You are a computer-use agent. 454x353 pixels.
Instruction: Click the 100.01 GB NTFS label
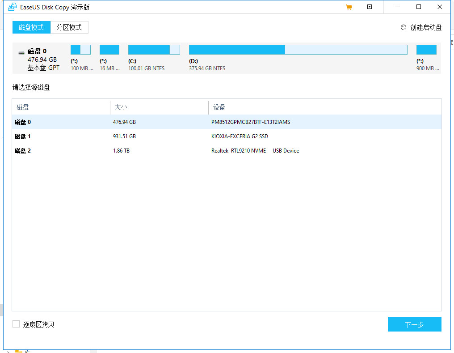pyautogui.click(x=146, y=68)
